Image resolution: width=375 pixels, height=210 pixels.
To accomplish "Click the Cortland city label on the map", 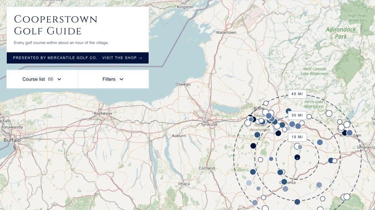I will click(x=207, y=168).
